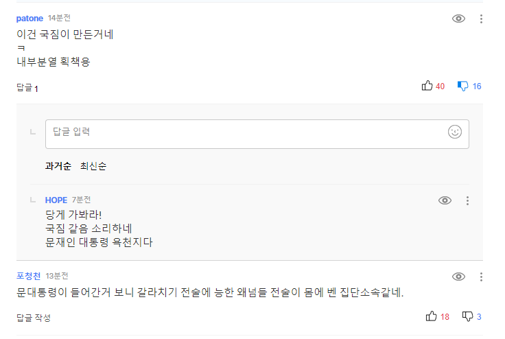Toggle eye visibility on 포청천's comment
505x339 pixels.
pyautogui.click(x=459, y=277)
